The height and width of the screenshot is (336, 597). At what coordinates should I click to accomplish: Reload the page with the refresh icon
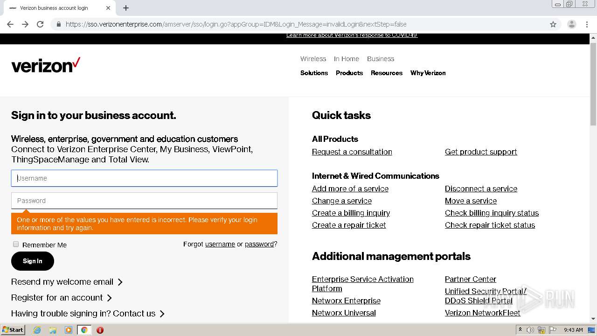point(40,24)
